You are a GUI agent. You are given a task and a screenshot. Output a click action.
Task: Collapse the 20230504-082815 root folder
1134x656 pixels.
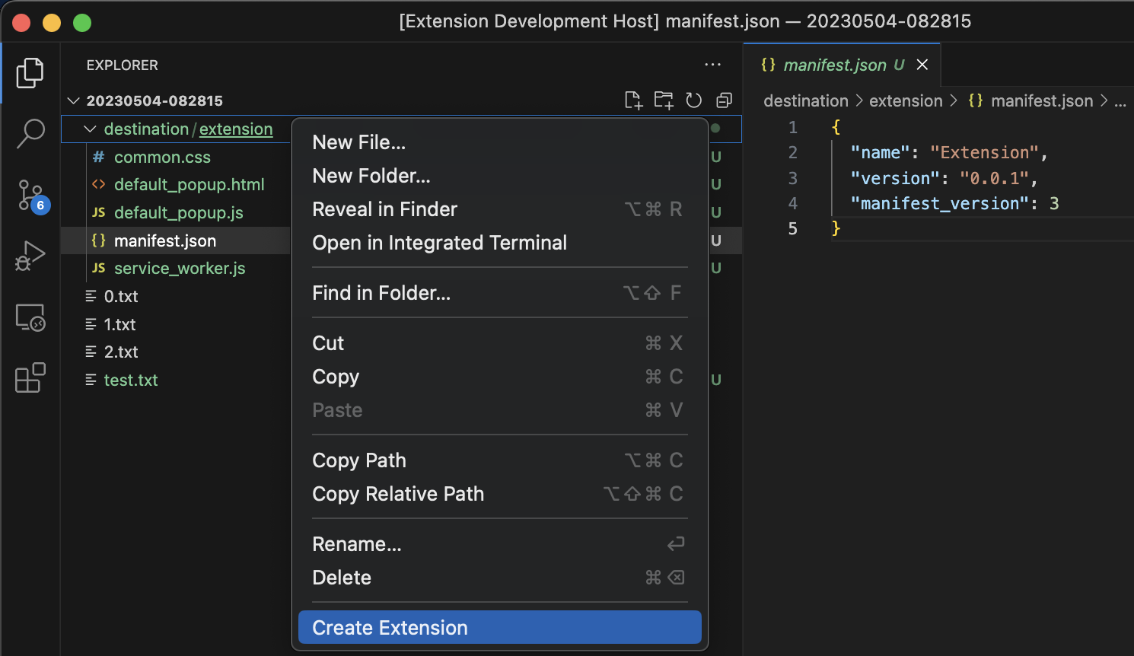[74, 100]
